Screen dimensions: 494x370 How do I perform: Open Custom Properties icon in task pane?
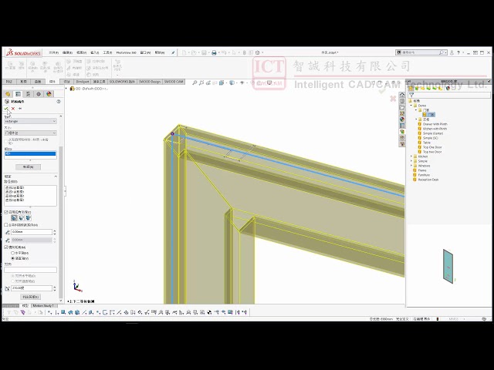pos(402,126)
